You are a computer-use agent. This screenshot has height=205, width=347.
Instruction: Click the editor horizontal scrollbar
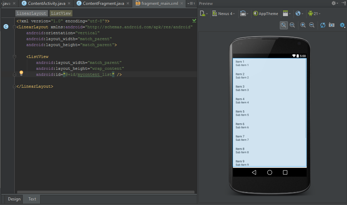coord(106,192)
